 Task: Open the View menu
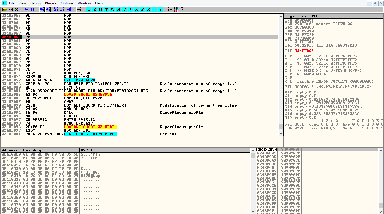click(22, 3)
